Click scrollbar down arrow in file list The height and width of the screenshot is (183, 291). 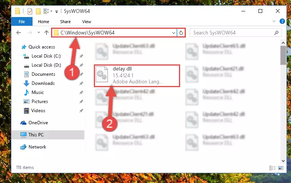[283, 161]
